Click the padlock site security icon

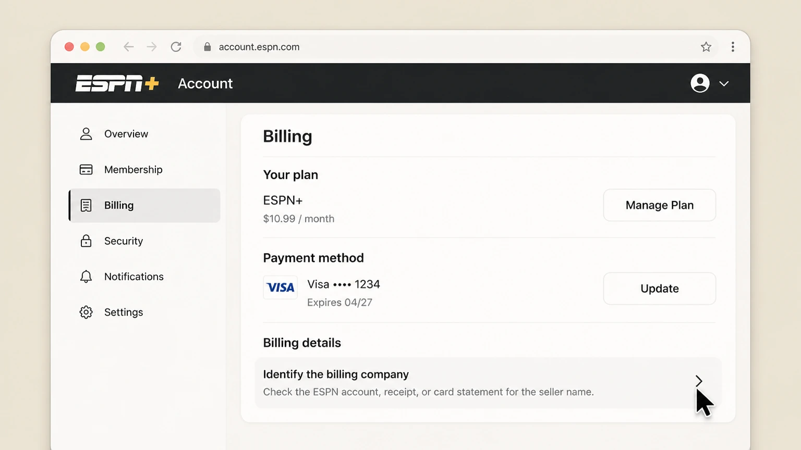point(208,47)
